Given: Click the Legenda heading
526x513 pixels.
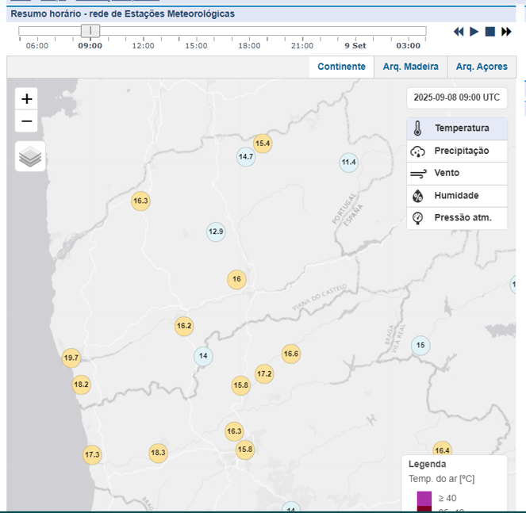Looking at the screenshot, I should tap(427, 465).
